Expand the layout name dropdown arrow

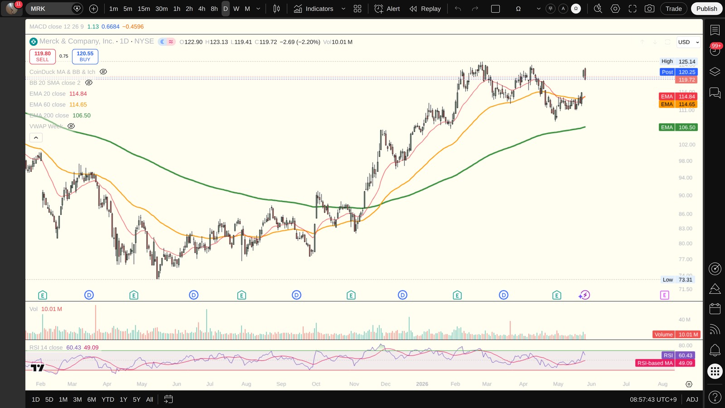[x=539, y=9]
